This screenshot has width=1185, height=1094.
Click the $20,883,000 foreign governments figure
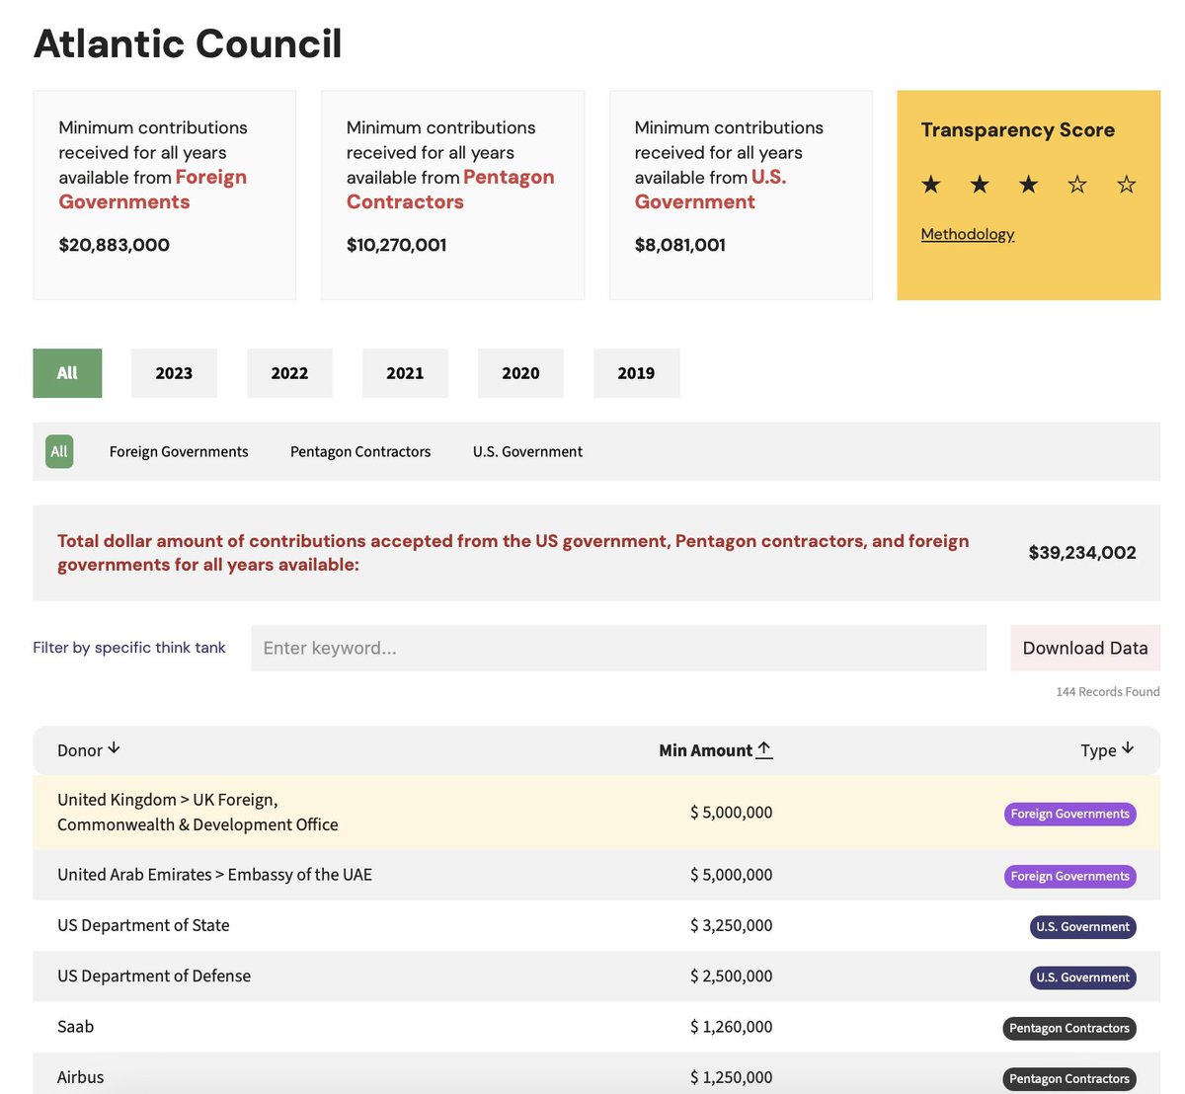coord(114,245)
